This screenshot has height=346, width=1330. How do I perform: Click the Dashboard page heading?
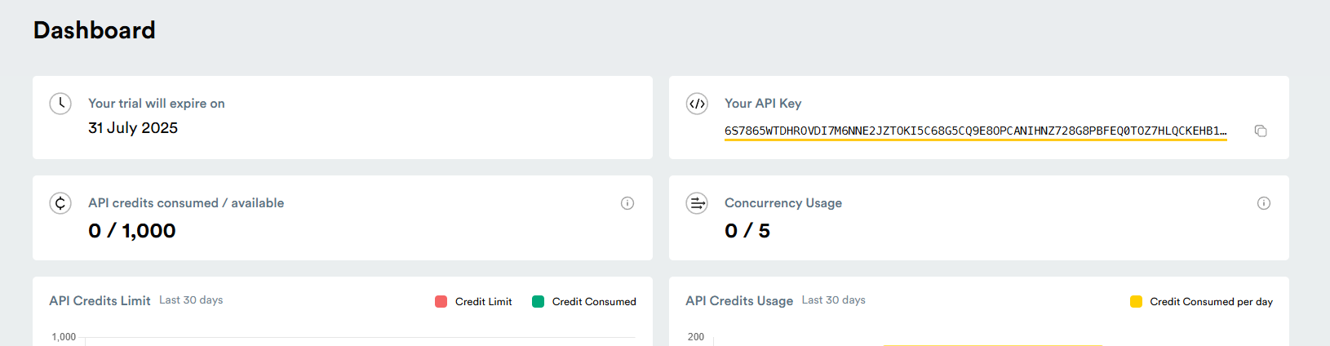pyautogui.click(x=95, y=30)
